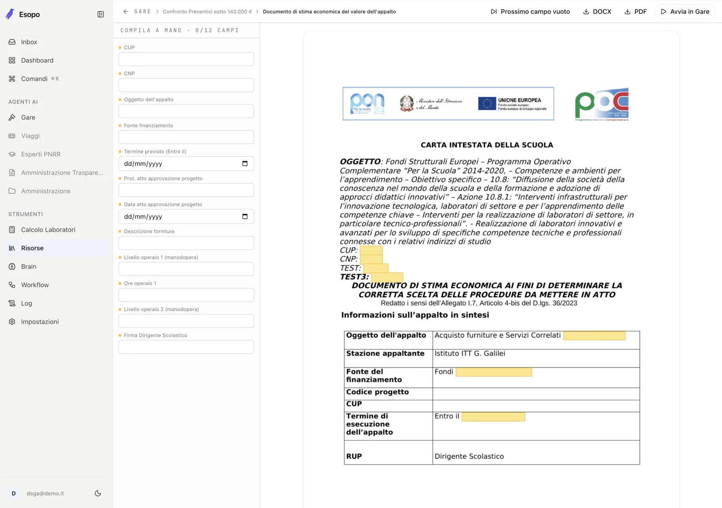The image size is (722, 508).
Task: Click the Oggetto dell'appalto input field
Action: (186, 111)
